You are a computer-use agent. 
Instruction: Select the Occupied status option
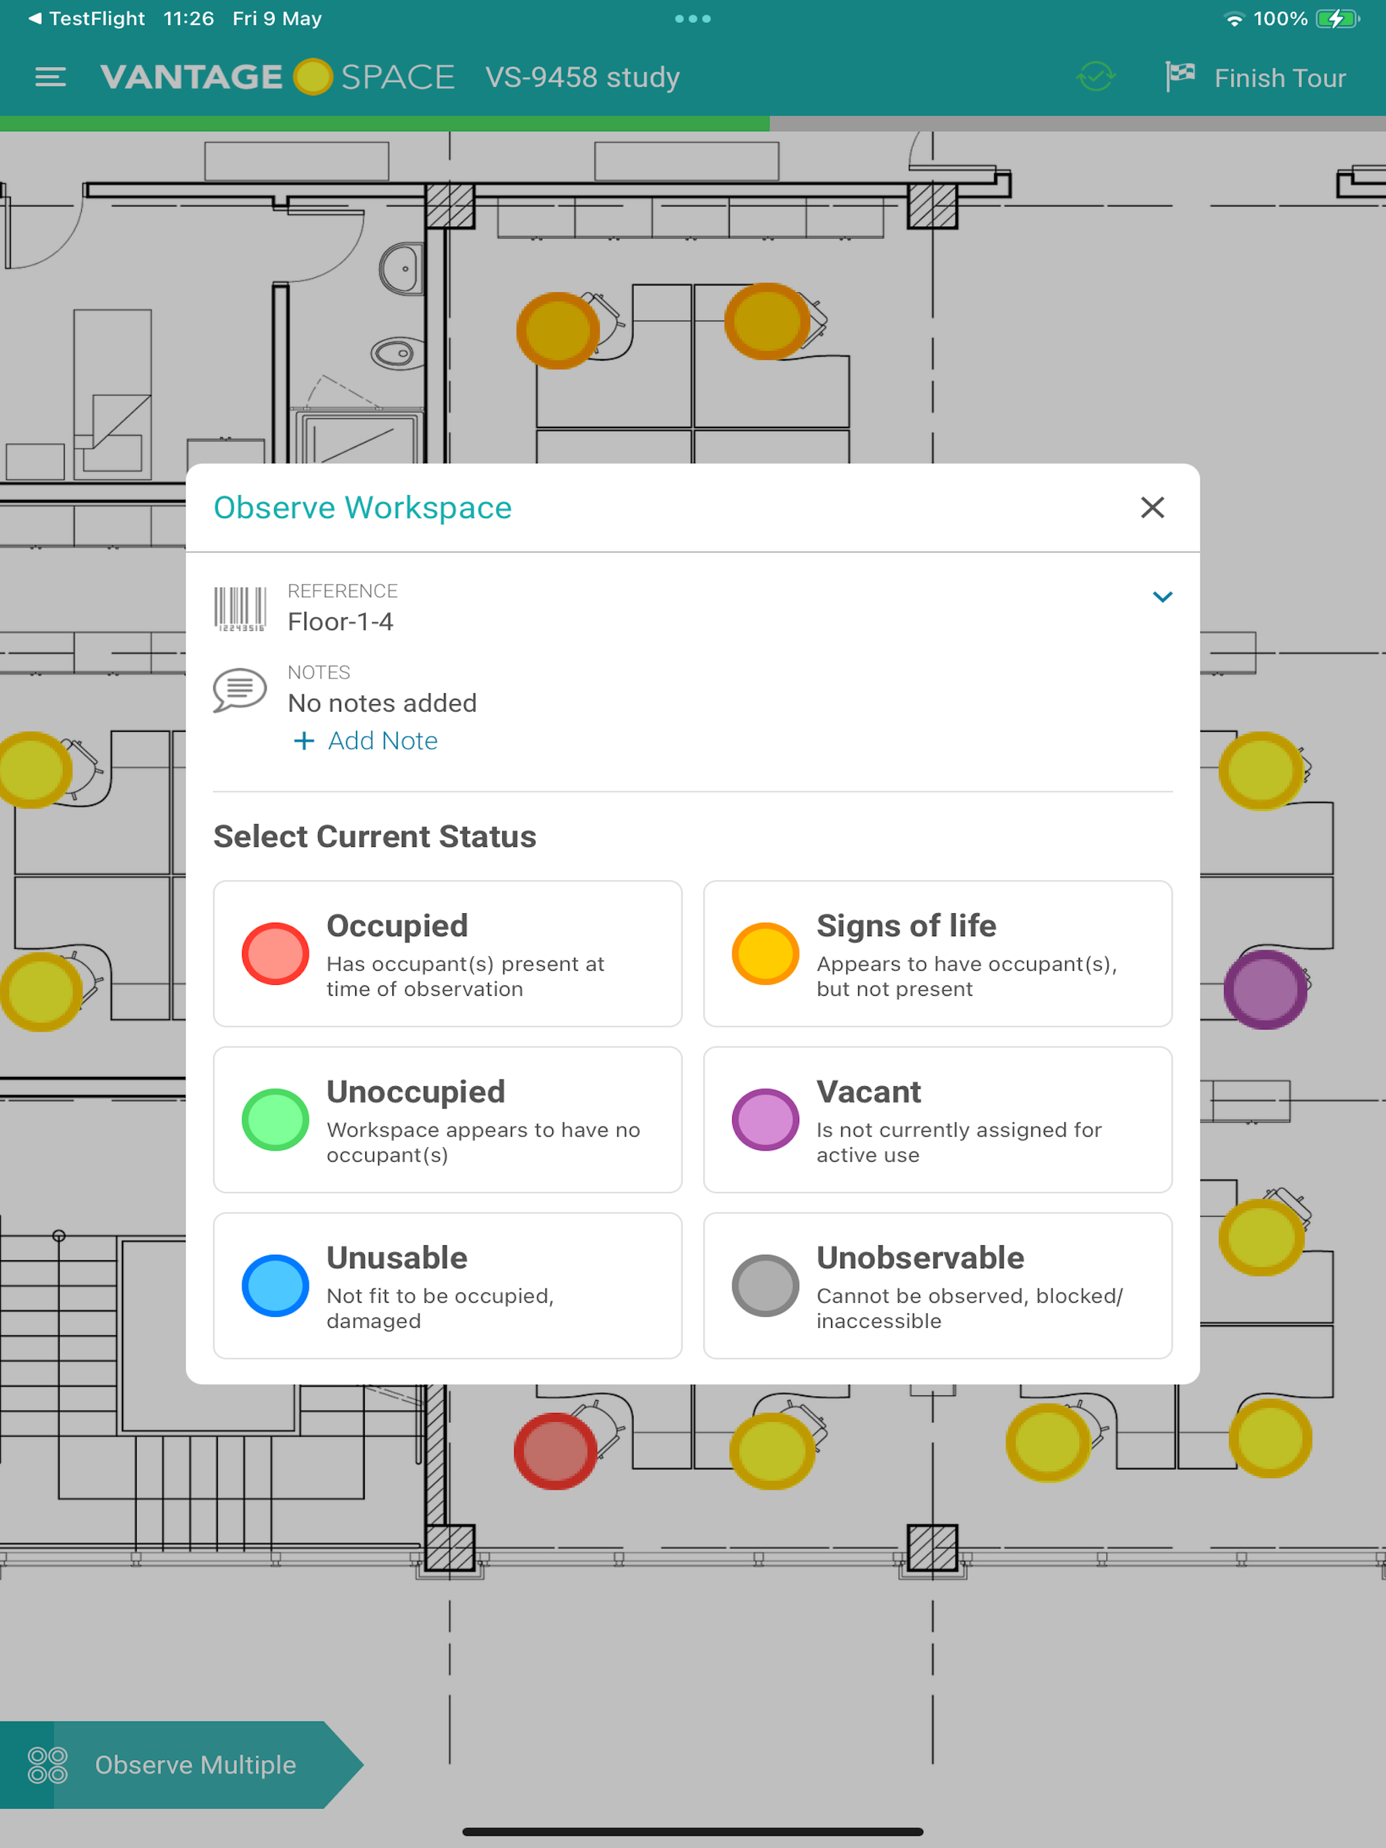447,953
